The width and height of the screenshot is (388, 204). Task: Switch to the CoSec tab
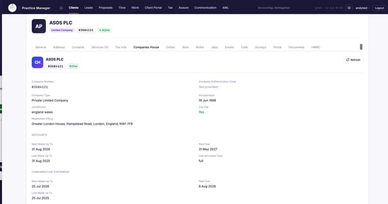pos(171,47)
